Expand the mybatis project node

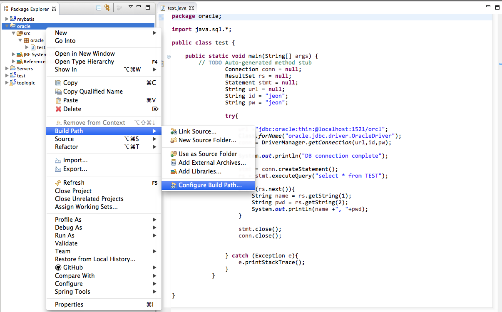click(7, 19)
